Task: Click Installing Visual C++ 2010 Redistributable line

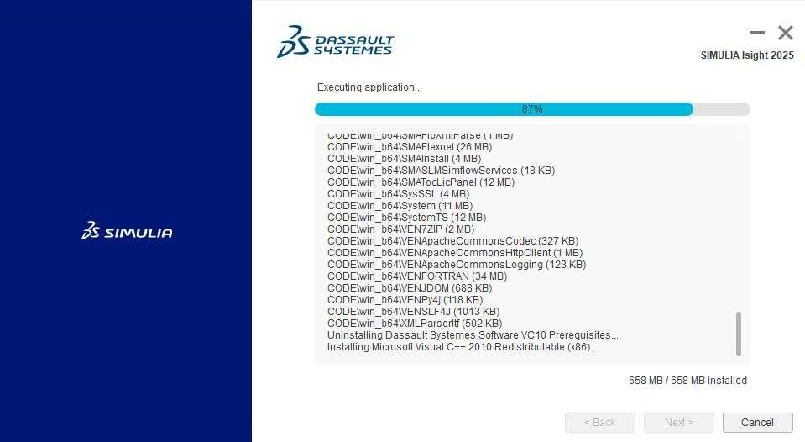Action: pos(462,347)
